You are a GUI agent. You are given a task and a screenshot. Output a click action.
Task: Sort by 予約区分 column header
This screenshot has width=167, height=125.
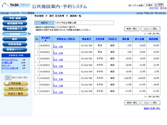113,39
